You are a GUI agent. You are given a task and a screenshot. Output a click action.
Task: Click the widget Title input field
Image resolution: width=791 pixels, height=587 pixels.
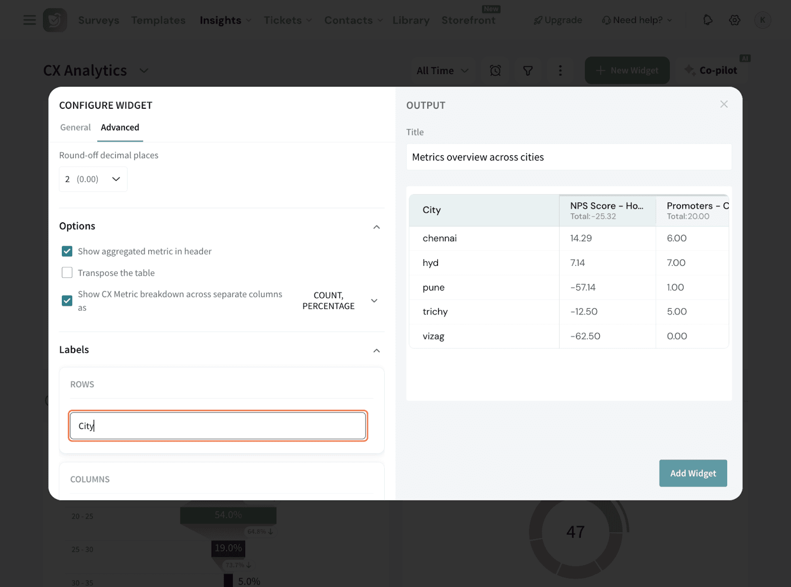pyautogui.click(x=569, y=157)
